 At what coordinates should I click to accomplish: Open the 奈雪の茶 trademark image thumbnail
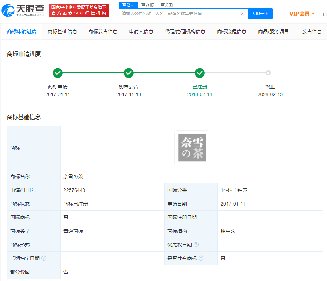(x=192, y=148)
